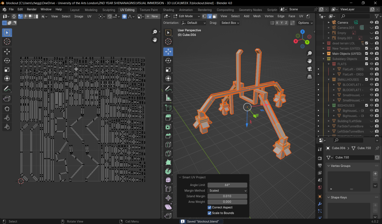Switch to the Modeling workspace tab

coord(91,10)
